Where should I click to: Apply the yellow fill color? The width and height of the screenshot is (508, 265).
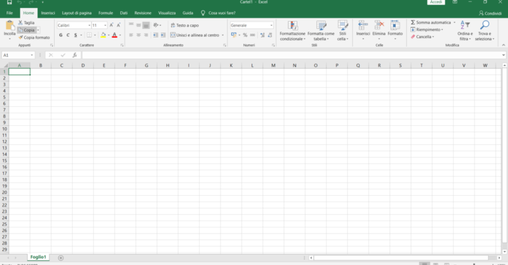103,35
